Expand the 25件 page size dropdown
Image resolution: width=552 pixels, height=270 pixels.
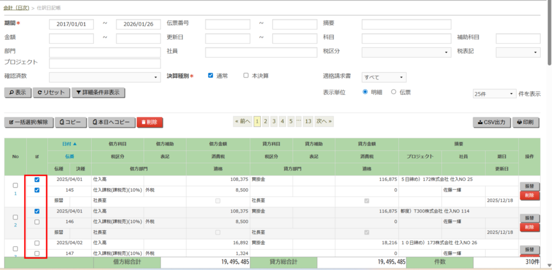(494, 94)
